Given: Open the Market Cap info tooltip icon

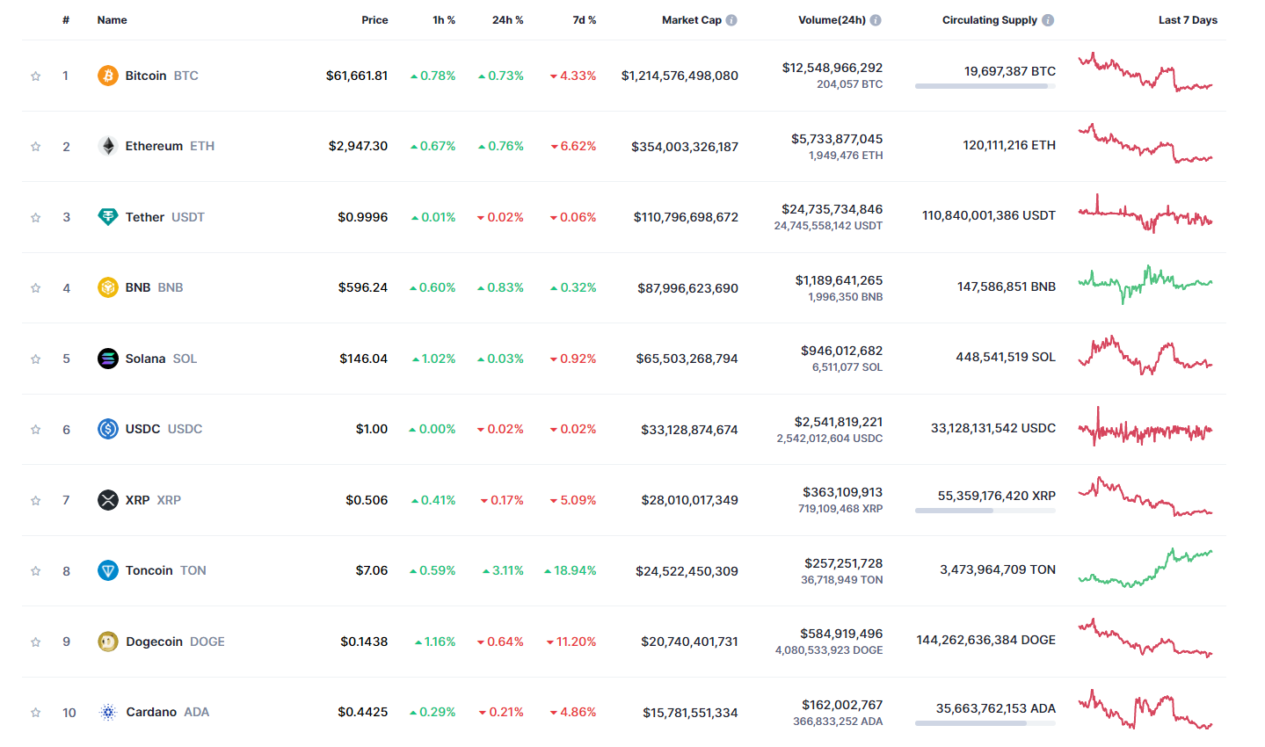Looking at the screenshot, I should click(731, 20).
